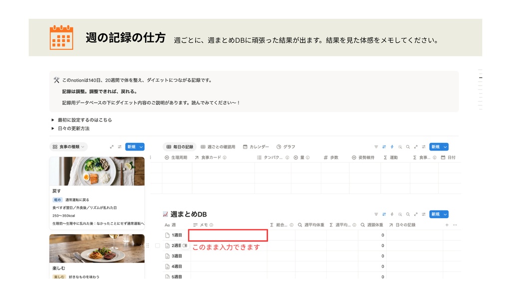Open view settings icon in 週まとめDB toolbar
The width and height of the screenshot is (511, 287).
pyautogui.click(x=424, y=214)
